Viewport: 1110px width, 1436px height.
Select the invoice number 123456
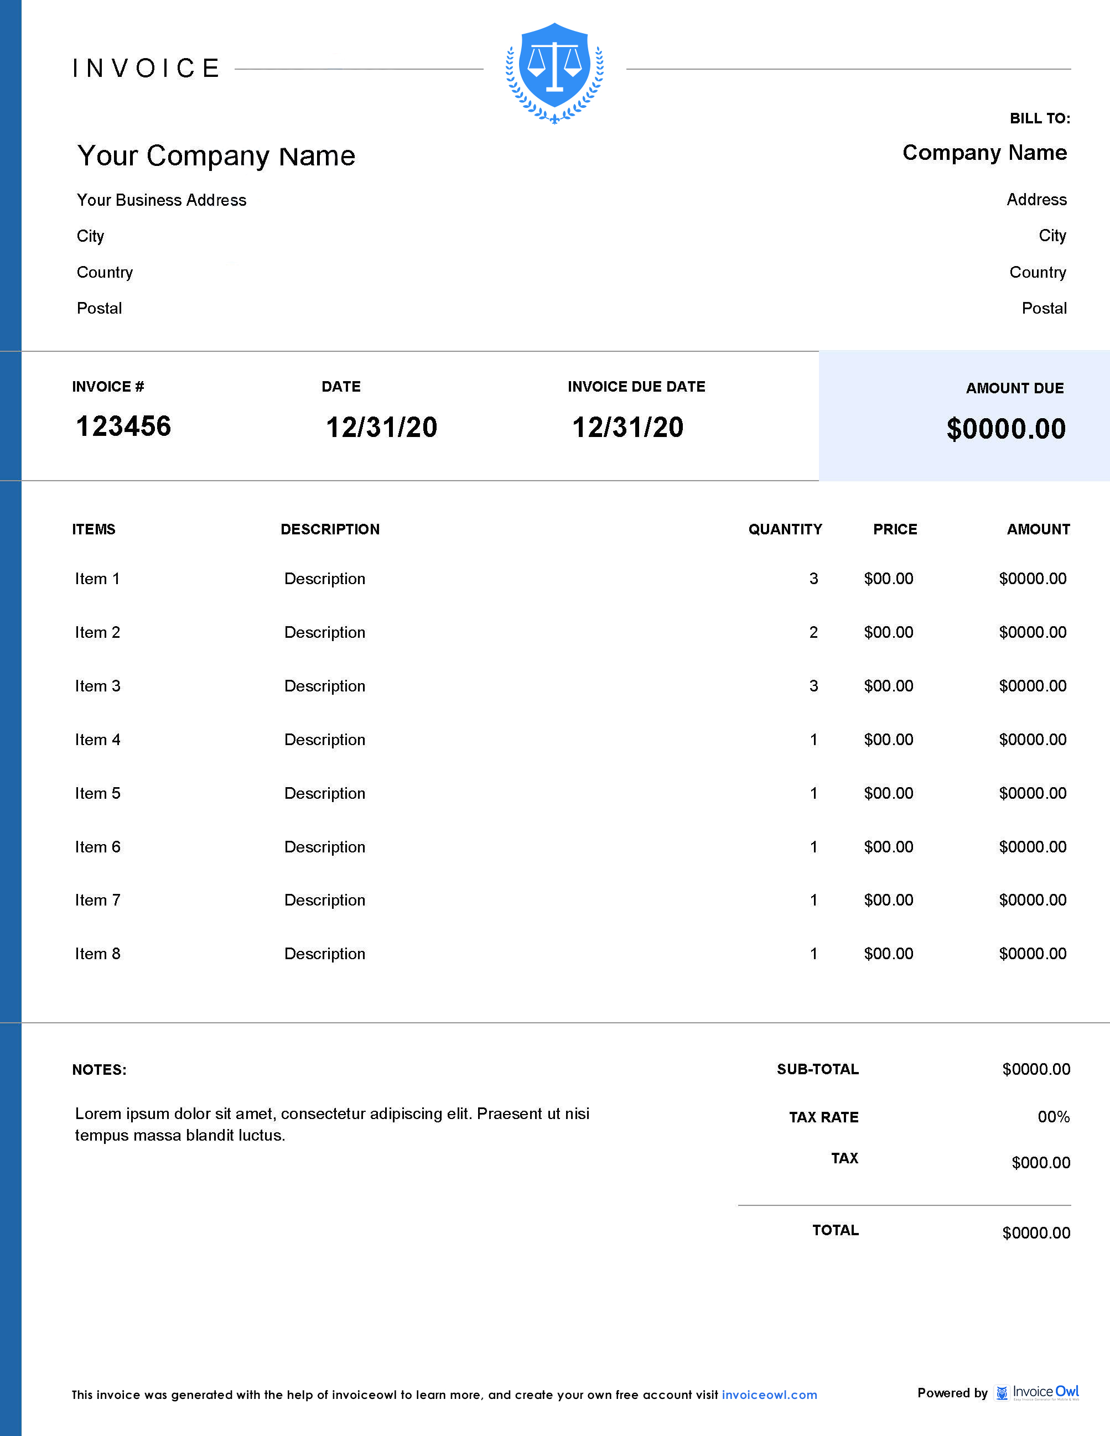tap(123, 426)
